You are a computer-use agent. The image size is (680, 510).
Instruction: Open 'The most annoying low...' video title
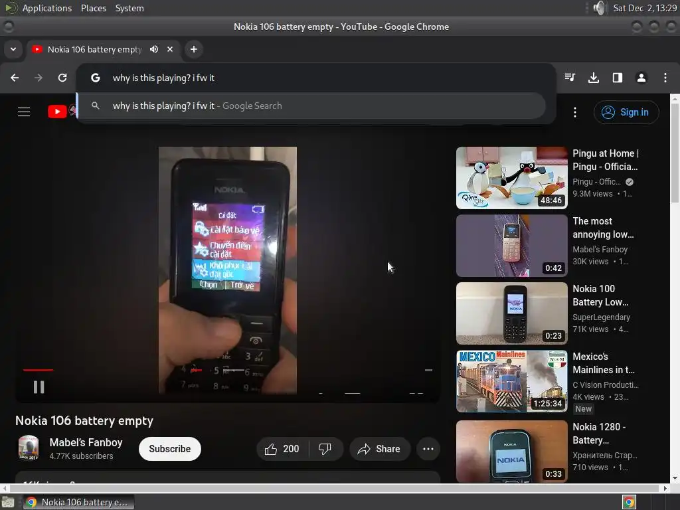(x=603, y=228)
